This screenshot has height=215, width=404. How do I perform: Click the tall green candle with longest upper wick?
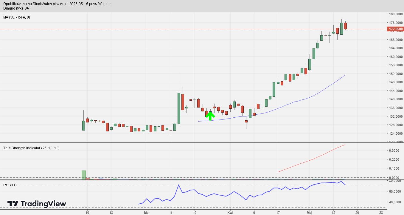tap(179, 108)
